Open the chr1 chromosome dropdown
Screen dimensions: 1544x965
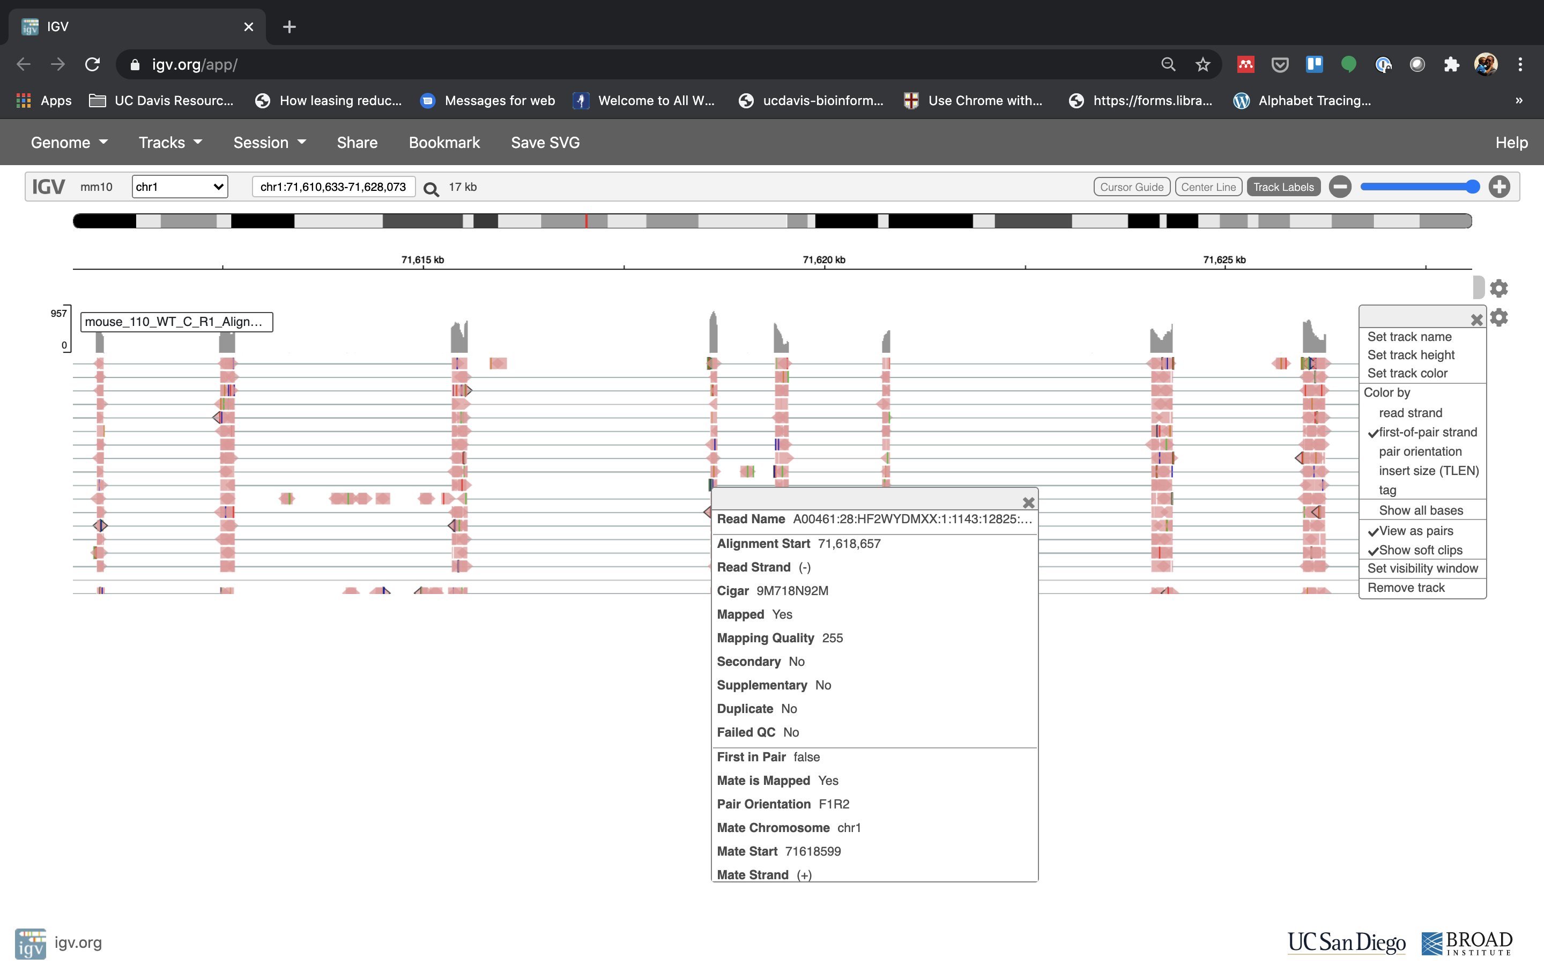pyautogui.click(x=180, y=187)
